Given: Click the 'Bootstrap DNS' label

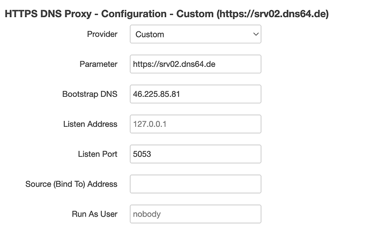Looking at the screenshot, I should (x=90, y=94).
